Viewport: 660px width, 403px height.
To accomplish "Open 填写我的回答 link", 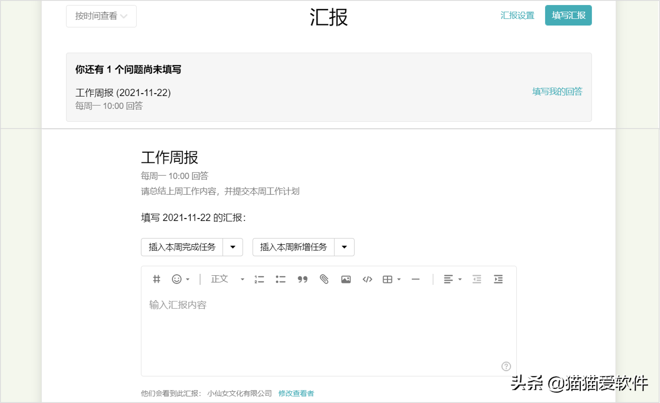I will (557, 91).
